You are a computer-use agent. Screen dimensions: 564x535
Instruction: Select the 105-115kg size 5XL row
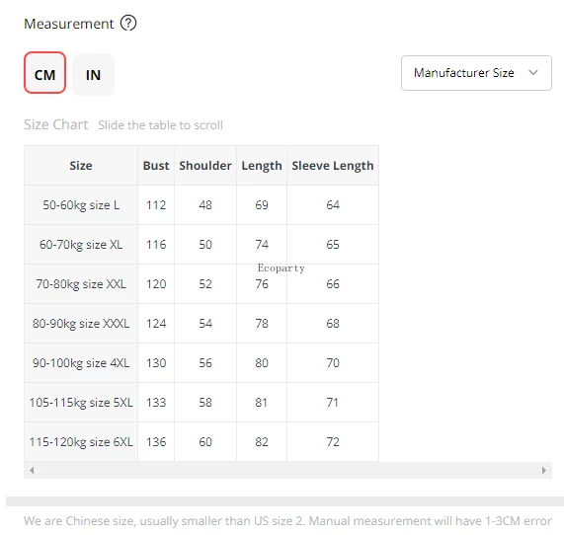(x=201, y=403)
